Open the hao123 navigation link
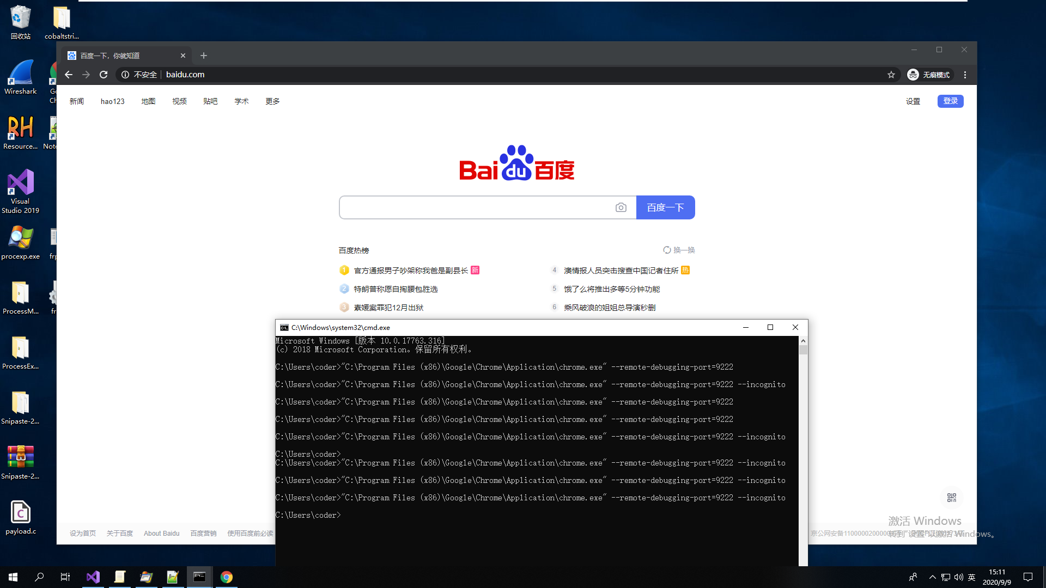 [113, 101]
